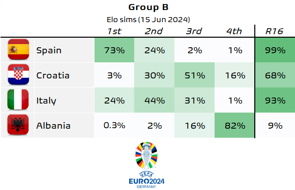This screenshot has height=190, width=295.
Task: Click the Group B title
Action: tap(148, 8)
